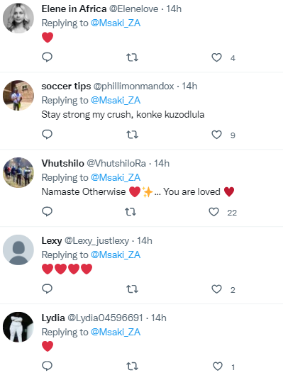Retweet Lydia's heart tweet
This screenshot has height=380, width=283.
(132, 367)
